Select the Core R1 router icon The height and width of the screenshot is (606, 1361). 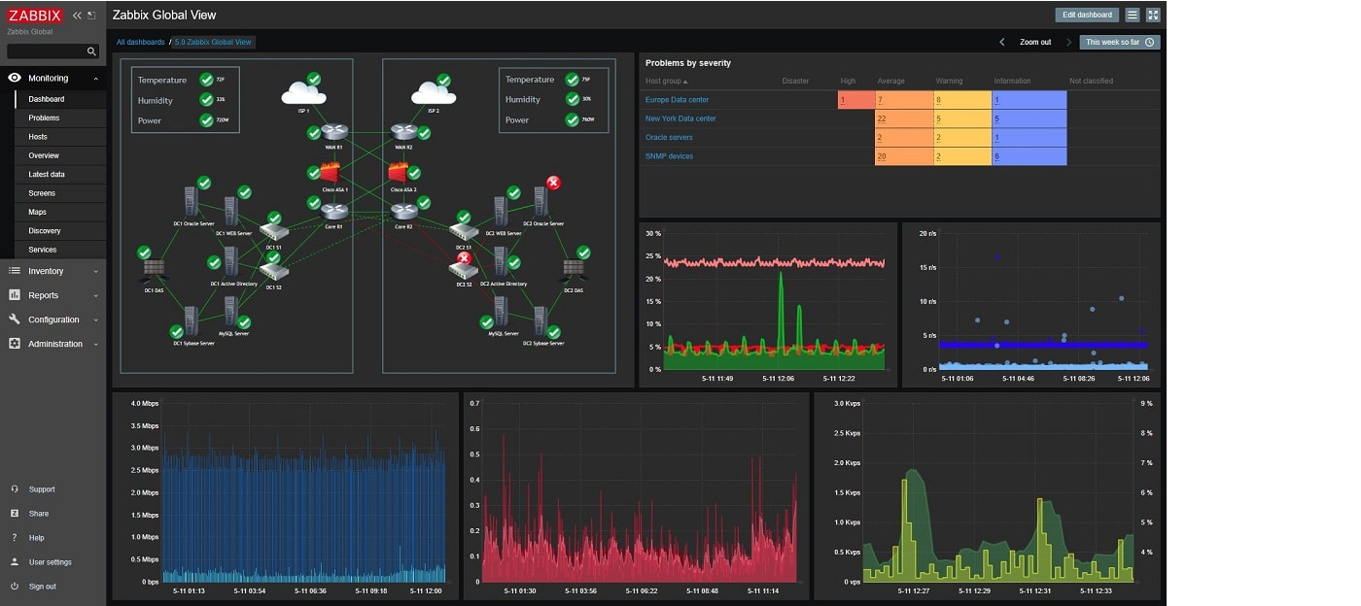[x=334, y=212]
